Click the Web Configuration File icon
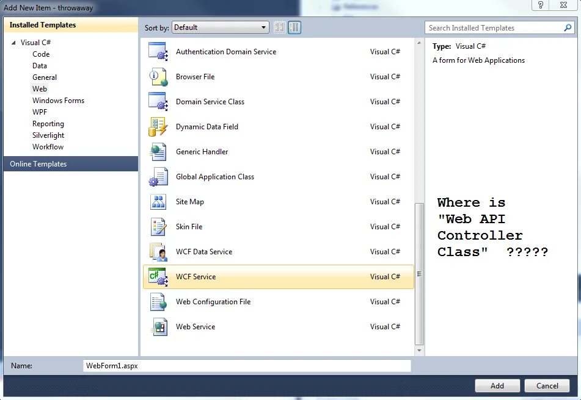581x400 pixels. [x=158, y=302]
